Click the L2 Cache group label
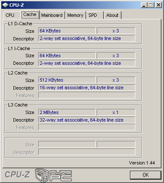The height and width of the screenshot is (183, 164). tap(18, 73)
